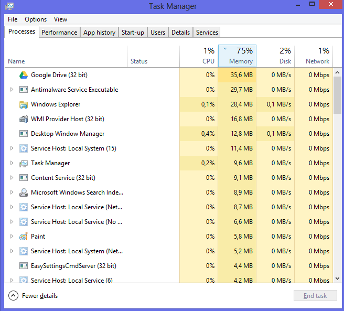Click the Desktop Window Manager icon
Screen dimensions: 344x311
tap(24, 134)
